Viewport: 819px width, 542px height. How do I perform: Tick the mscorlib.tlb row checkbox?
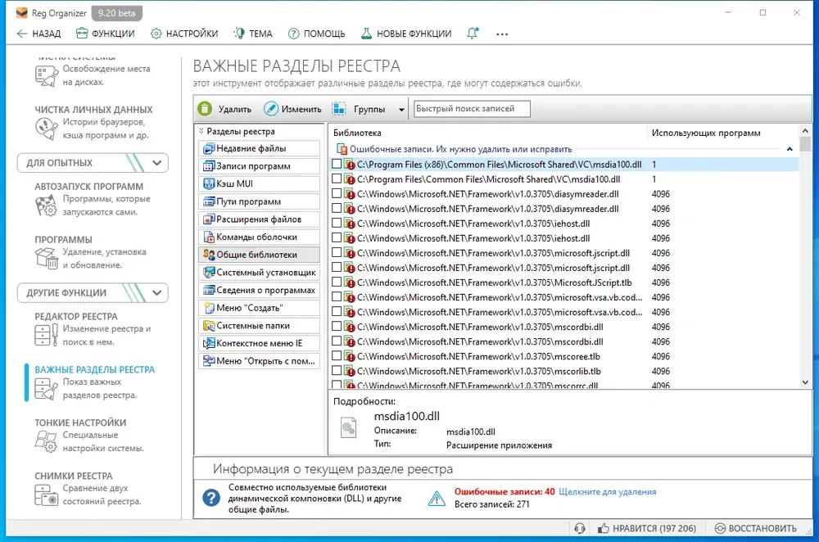337,371
